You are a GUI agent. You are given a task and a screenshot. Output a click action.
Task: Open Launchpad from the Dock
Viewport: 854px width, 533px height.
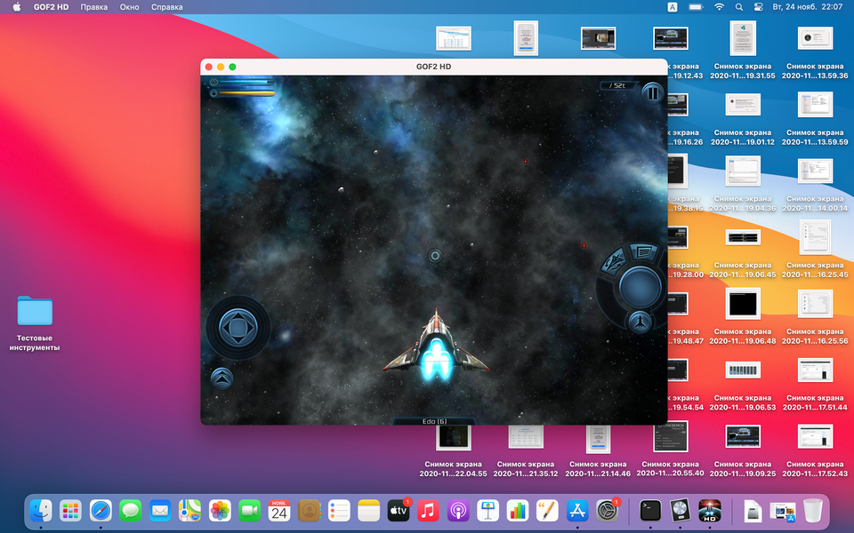coord(71,511)
